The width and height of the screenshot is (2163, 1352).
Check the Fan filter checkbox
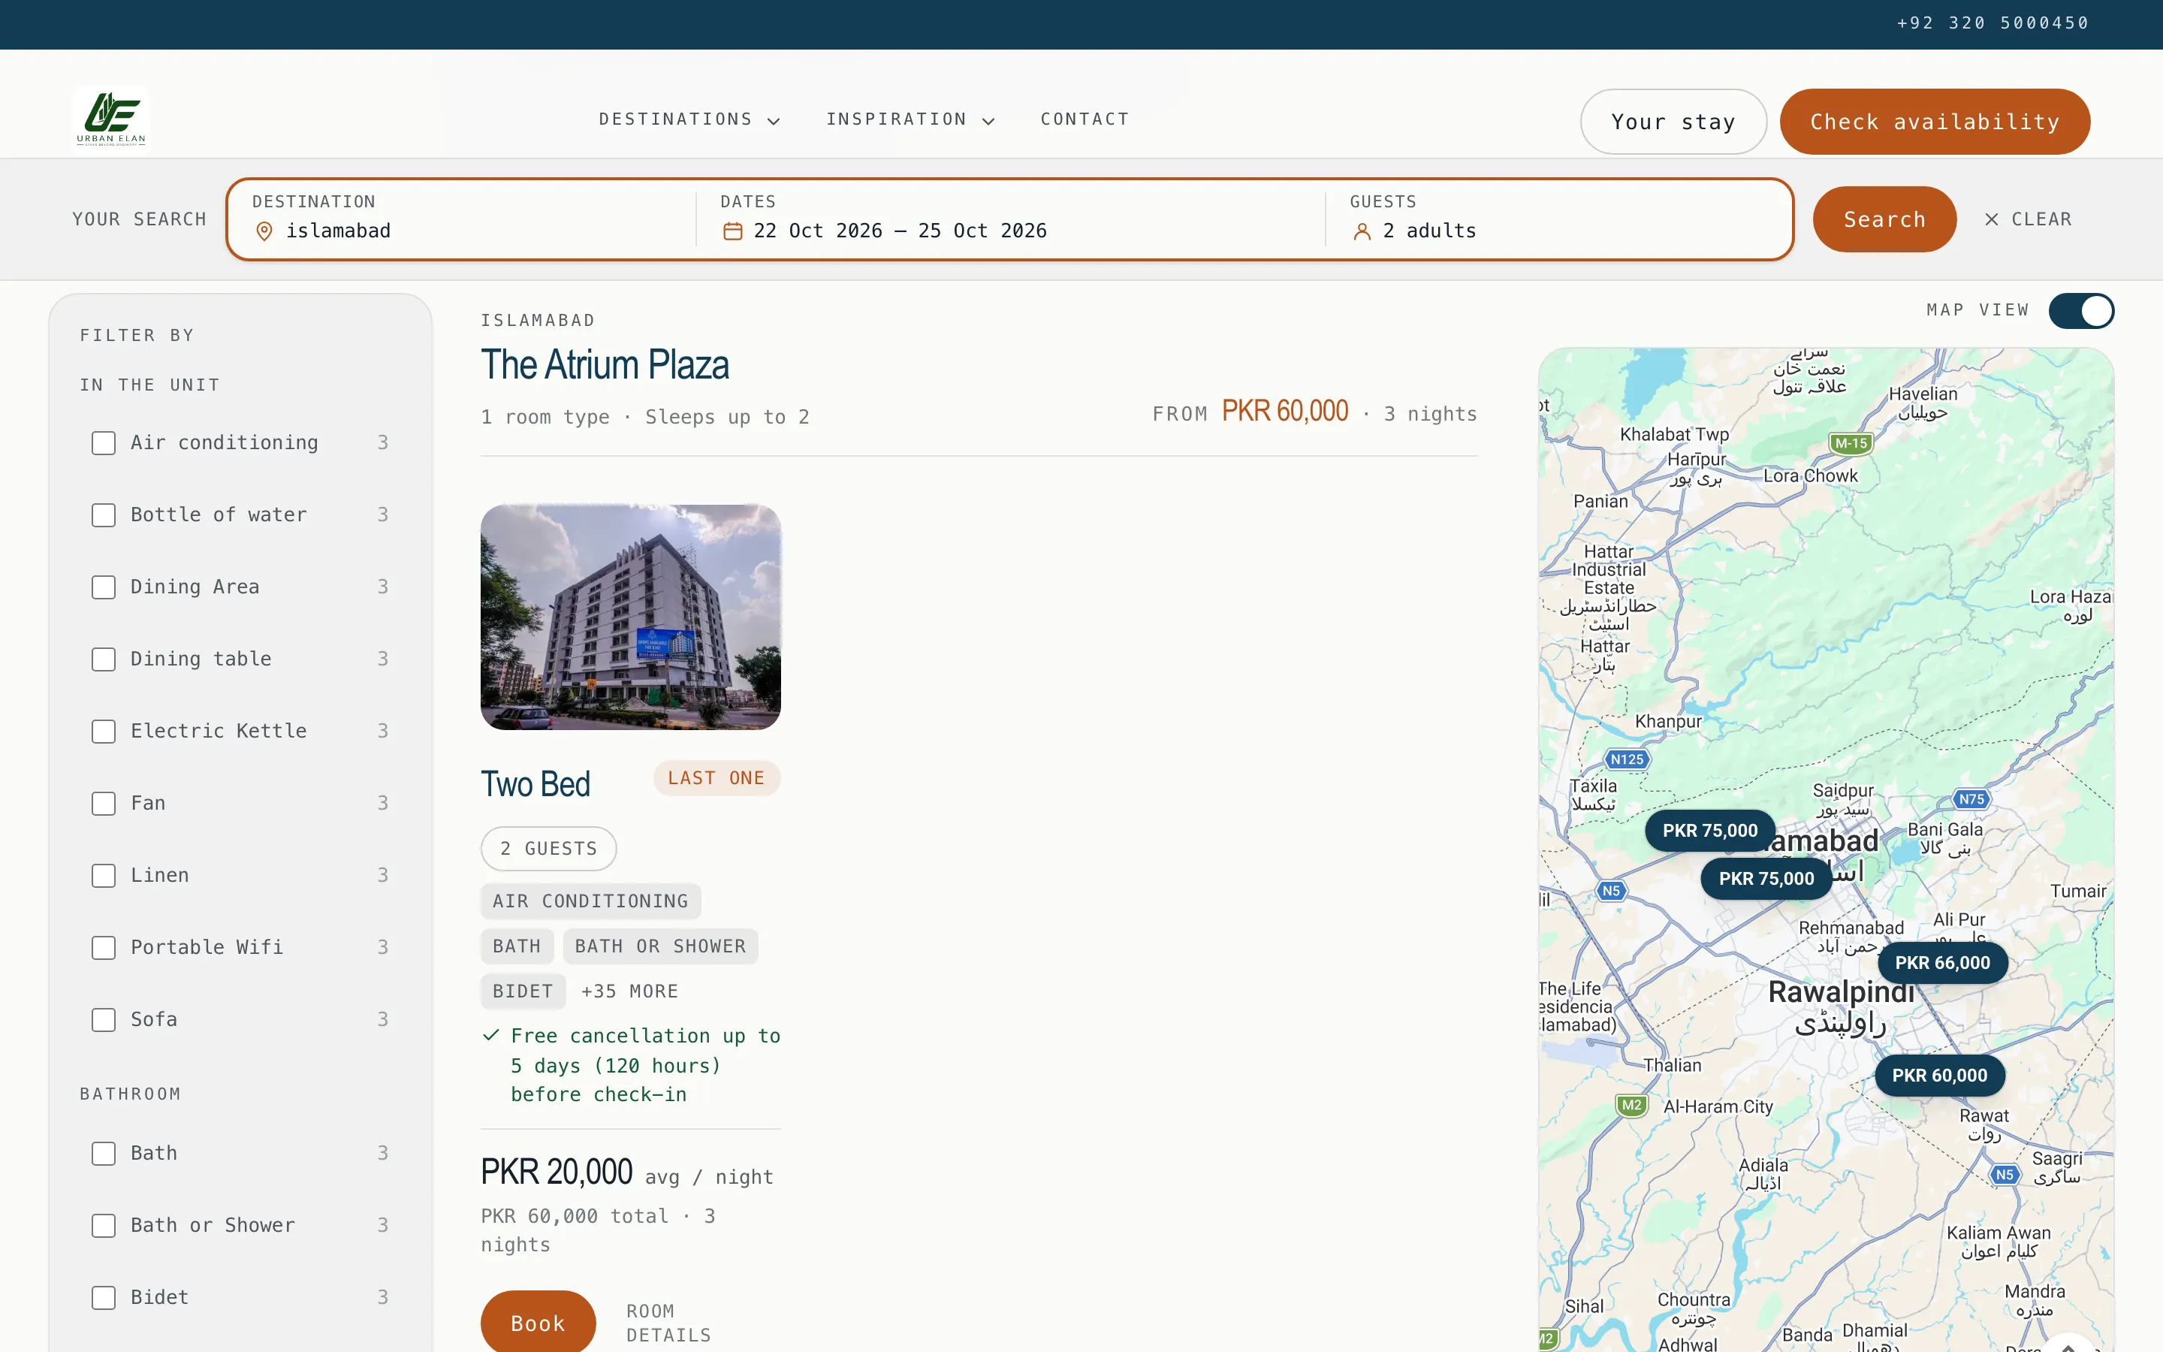coord(104,803)
